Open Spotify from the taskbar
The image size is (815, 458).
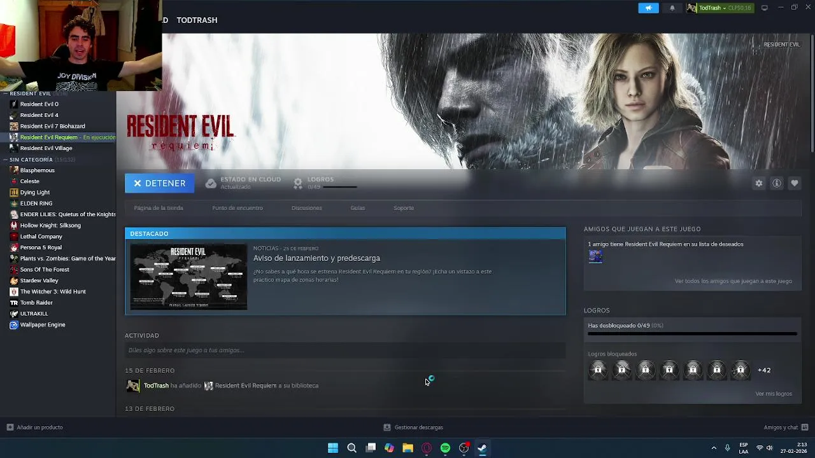[445, 448]
